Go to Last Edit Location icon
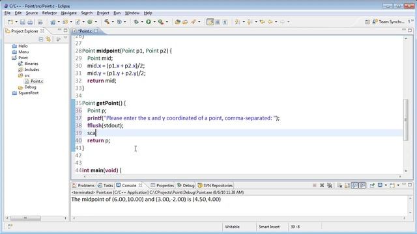The height and width of the screenshot is (234, 417). click(262, 22)
